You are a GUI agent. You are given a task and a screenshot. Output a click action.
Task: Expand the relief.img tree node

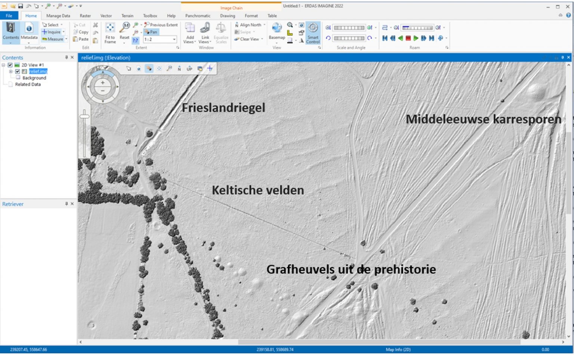pyautogui.click(x=11, y=71)
